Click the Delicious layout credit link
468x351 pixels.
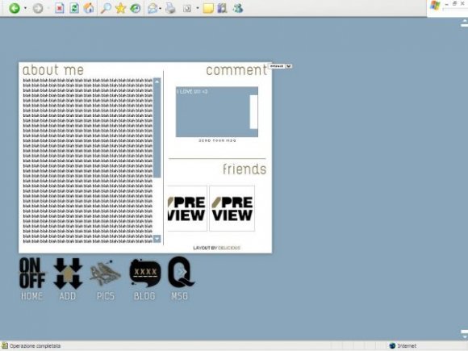229,248
